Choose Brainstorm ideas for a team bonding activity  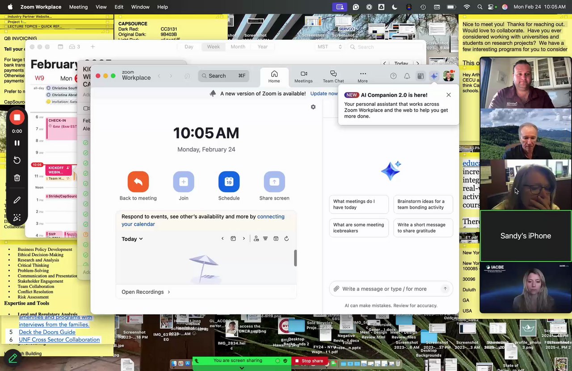[x=423, y=204]
